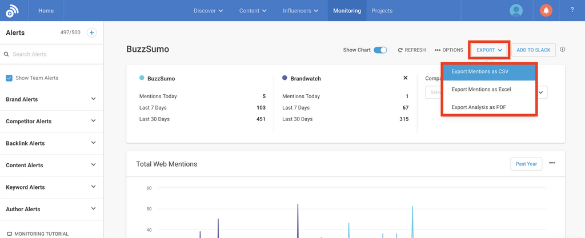Choose Export Analysis as PDF

[478, 107]
